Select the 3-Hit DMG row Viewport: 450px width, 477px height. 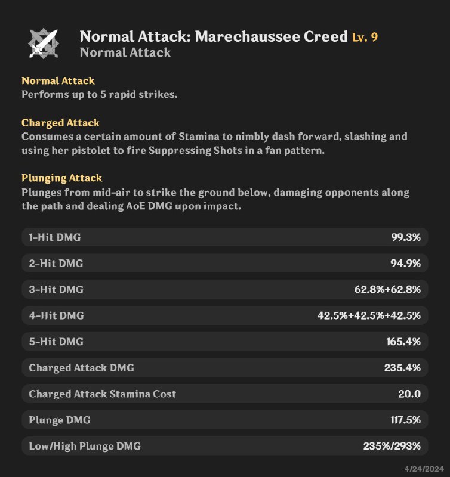click(224, 289)
